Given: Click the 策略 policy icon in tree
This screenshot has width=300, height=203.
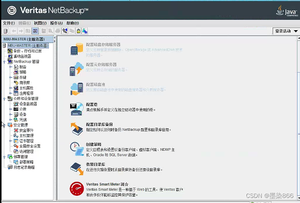Looking at the screenshot, I should pyautogui.click(x=16, y=72).
